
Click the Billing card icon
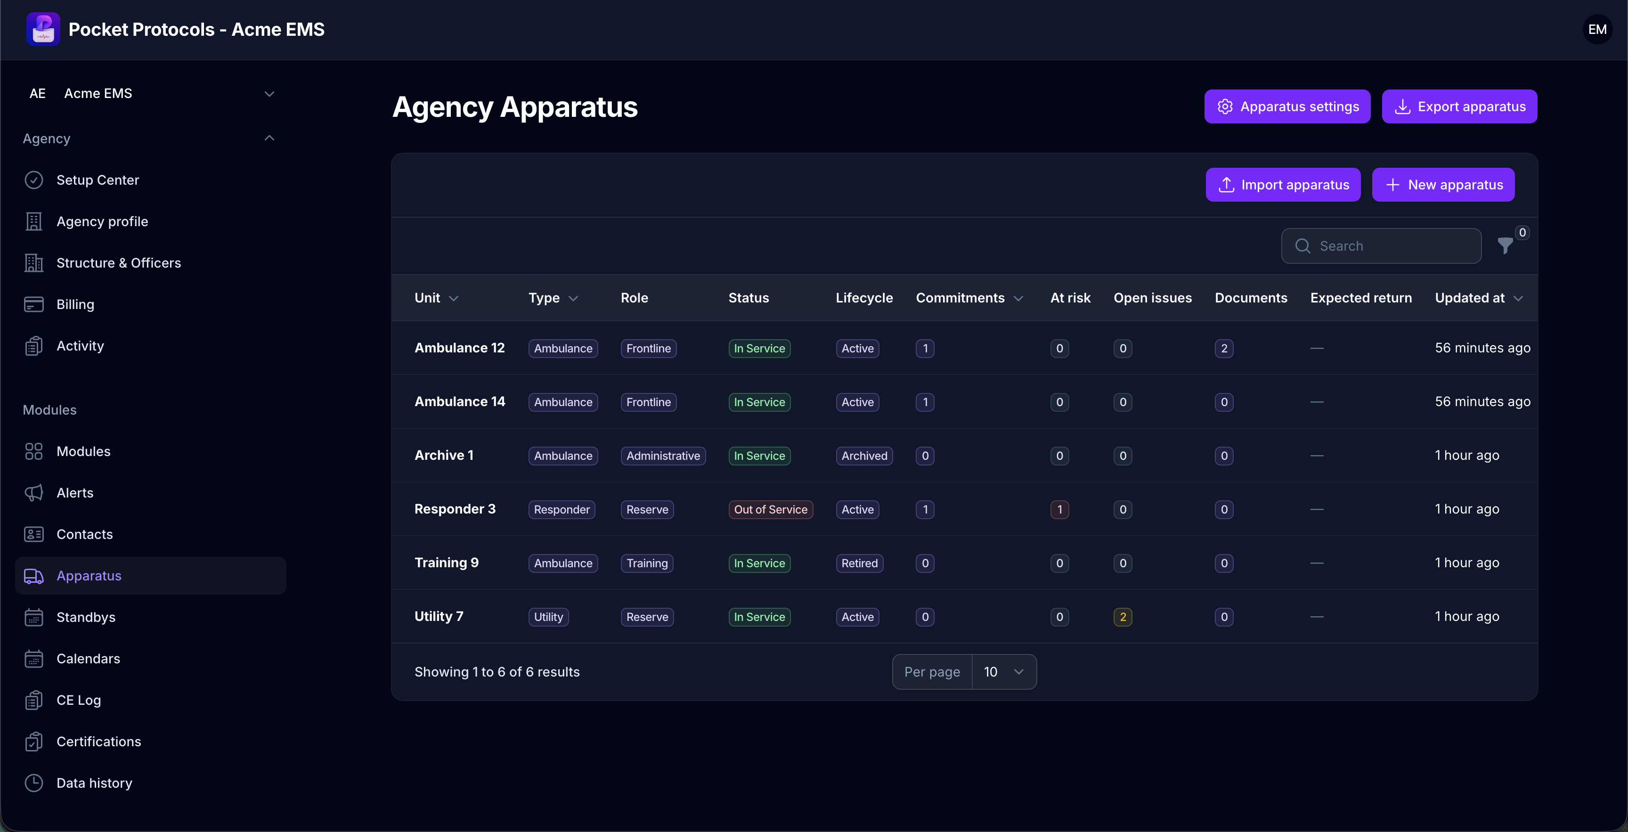[x=33, y=304]
